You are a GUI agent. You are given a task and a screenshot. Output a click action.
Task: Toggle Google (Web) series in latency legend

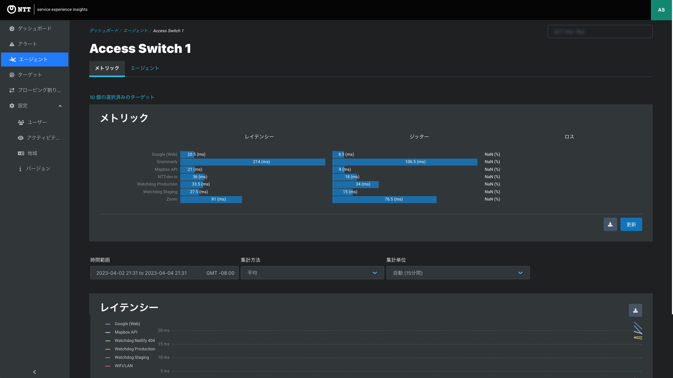coord(127,324)
